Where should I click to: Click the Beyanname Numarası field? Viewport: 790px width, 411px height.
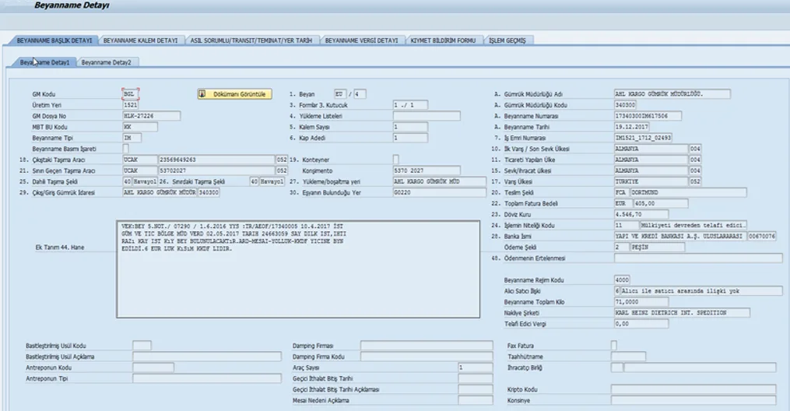648,116
